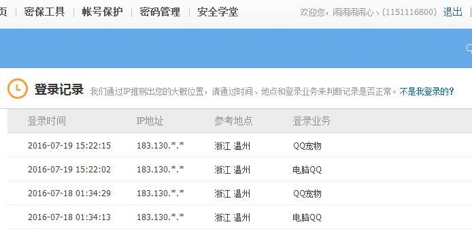Image resolution: width=472 pixels, height=246 pixels.
Task: Click the 登录时间 column header
Action: coord(47,121)
